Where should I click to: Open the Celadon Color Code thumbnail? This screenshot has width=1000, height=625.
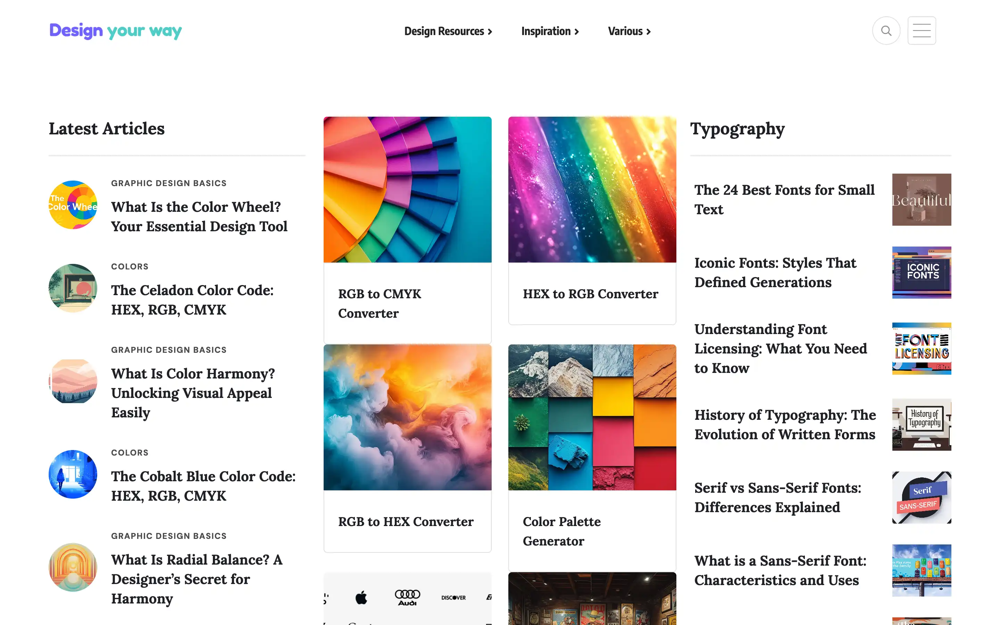73,288
